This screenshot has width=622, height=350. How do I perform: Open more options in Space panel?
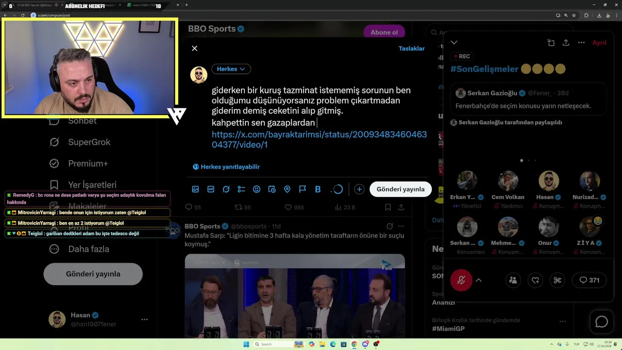pos(581,42)
